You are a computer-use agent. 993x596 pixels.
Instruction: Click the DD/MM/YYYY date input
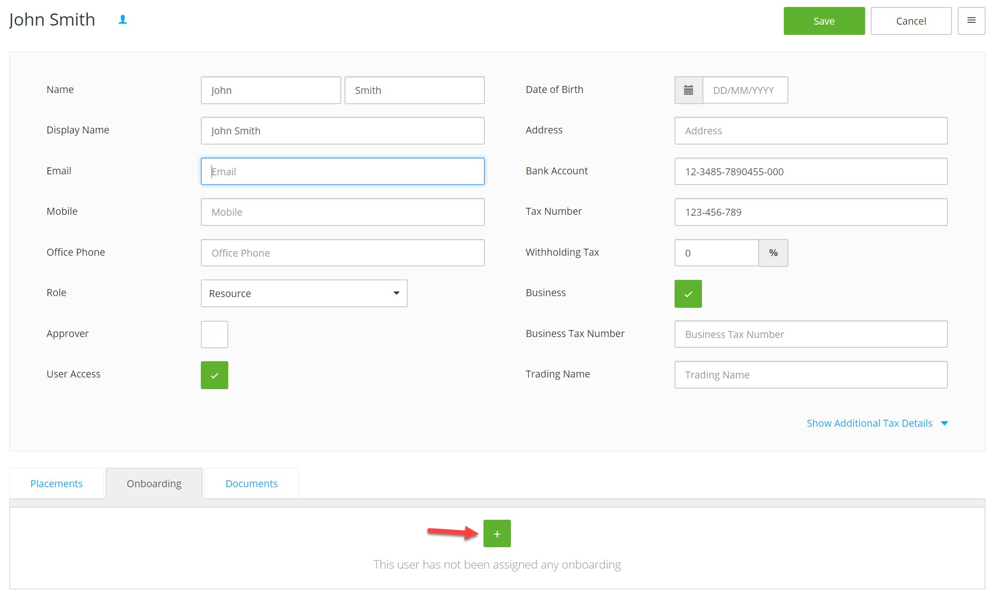click(745, 90)
